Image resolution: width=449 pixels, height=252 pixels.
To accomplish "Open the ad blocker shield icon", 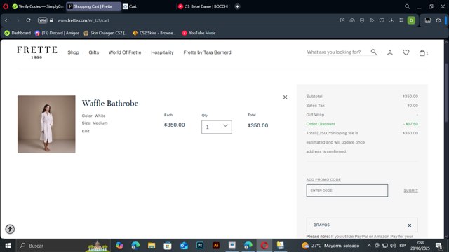I will (x=362, y=20).
